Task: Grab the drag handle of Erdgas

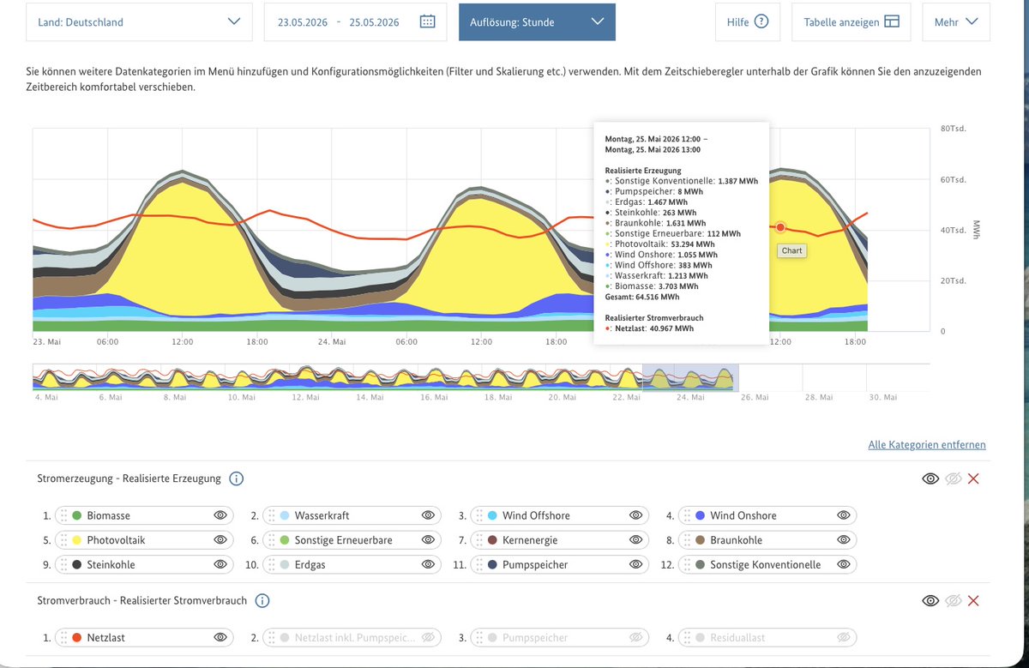Action: tap(271, 564)
